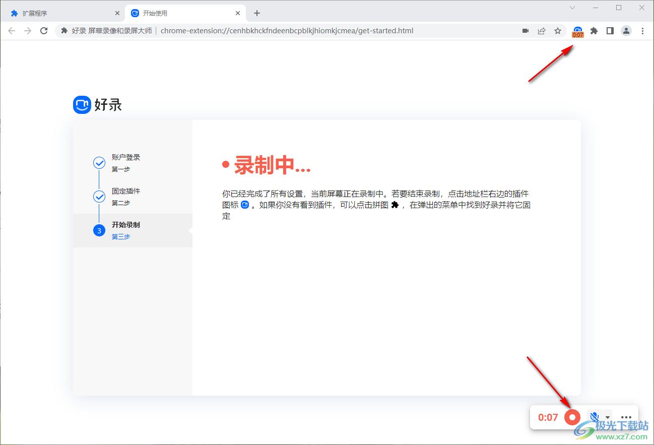Reload the current page
Viewport: 654px width, 445px height.
click(x=44, y=31)
